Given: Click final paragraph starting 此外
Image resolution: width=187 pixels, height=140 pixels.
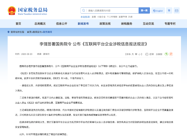Looking at the screenshot, I should coord(44,134).
